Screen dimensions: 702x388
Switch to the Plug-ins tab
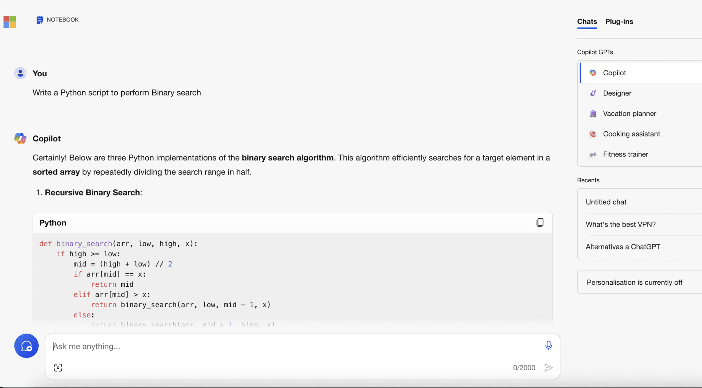[x=619, y=22]
